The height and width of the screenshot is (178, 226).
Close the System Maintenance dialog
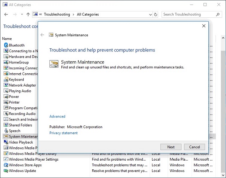(x=204, y=26)
